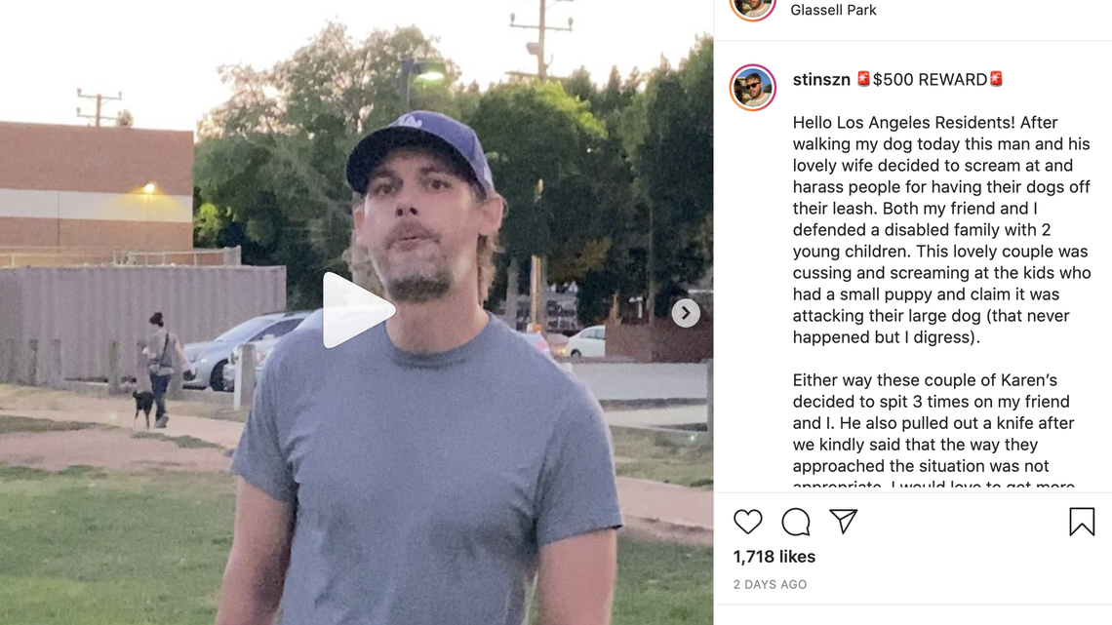Click the 'Hello Los Angeles Residents' paragraph
The image size is (1112, 625).
click(940, 229)
